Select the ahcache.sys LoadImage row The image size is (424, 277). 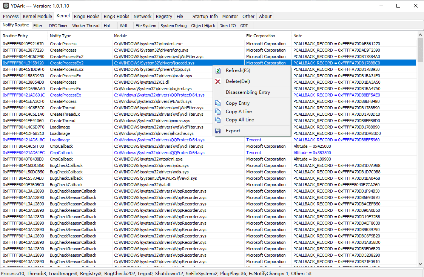208,133
